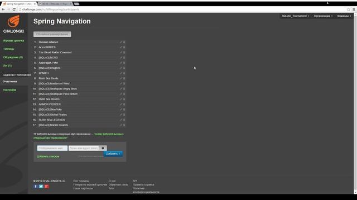Switch to the second browser tab

[55, 4]
